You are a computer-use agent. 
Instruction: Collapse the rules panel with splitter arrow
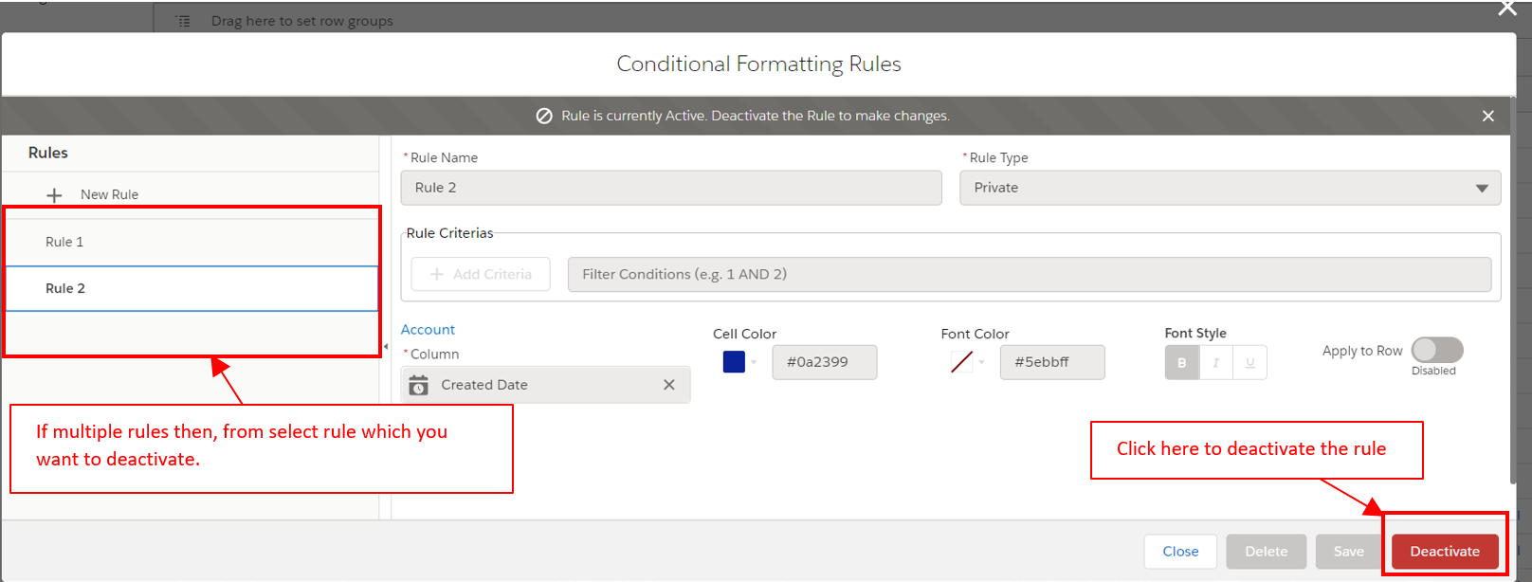[385, 347]
